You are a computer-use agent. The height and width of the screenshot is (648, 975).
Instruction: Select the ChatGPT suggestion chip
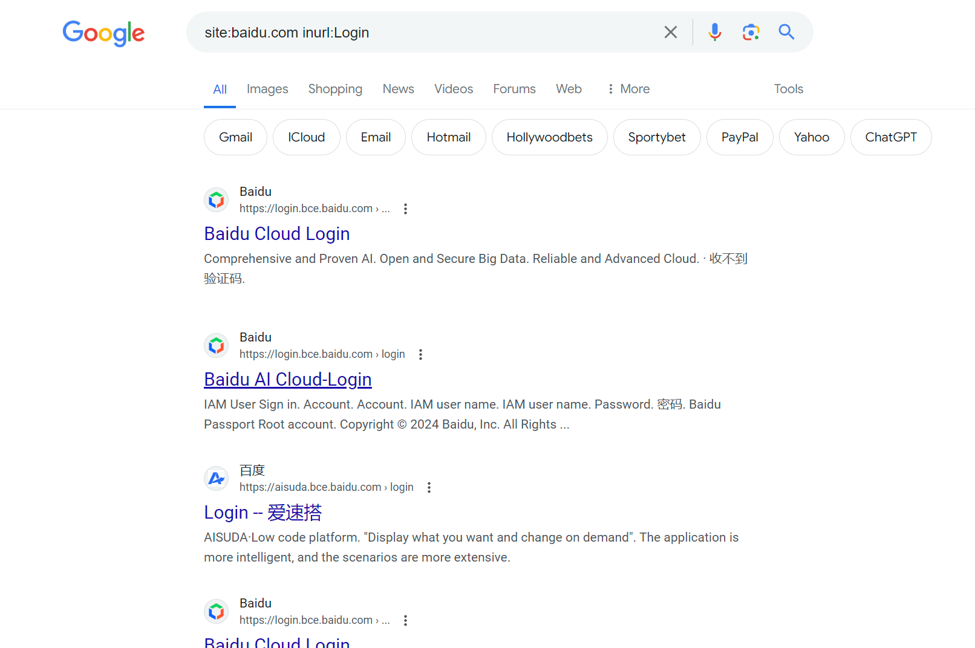click(891, 137)
